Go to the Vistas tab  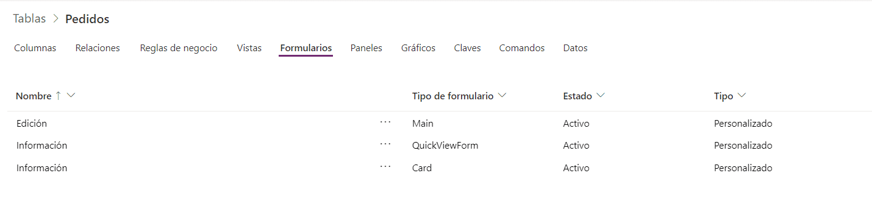(x=249, y=48)
